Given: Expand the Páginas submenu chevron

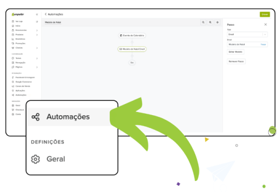Looking at the screenshot, I should click(x=37, y=67).
